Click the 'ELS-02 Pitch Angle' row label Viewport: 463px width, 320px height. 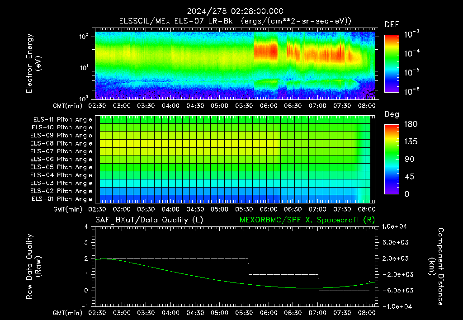(x=61, y=191)
